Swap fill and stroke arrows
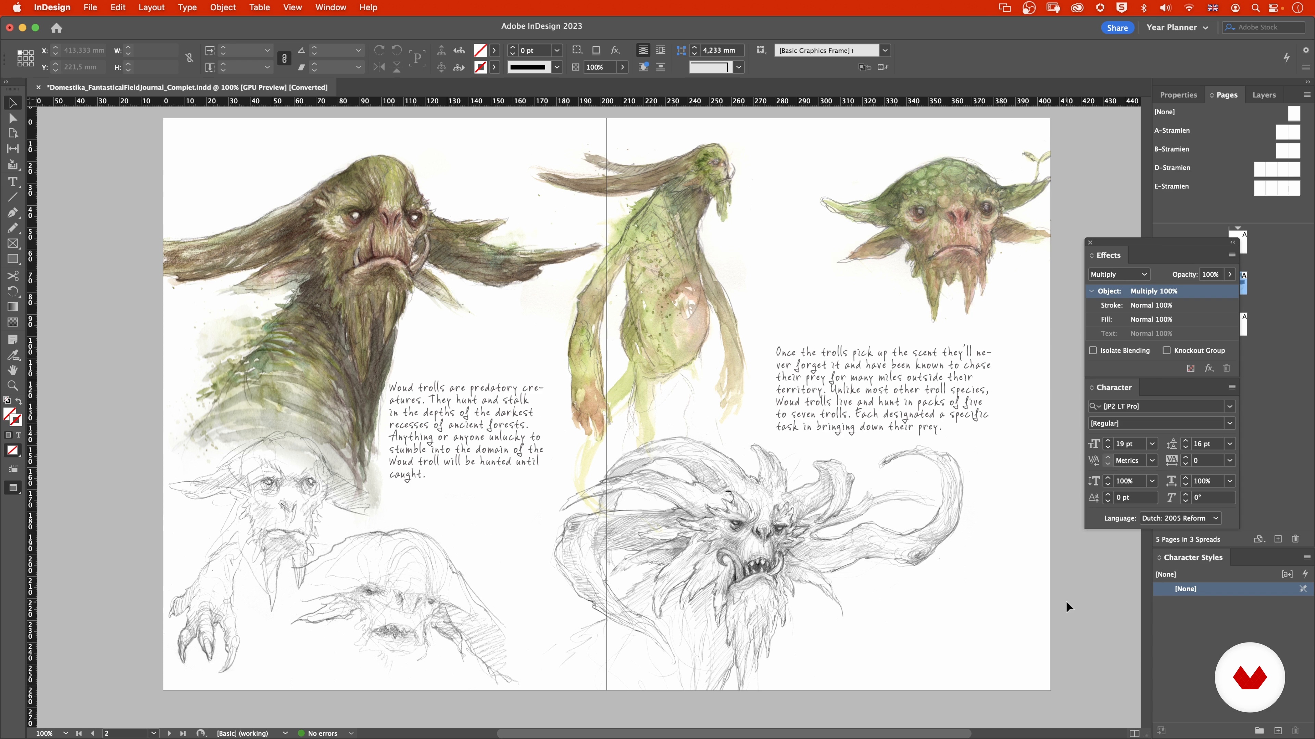 (x=18, y=401)
